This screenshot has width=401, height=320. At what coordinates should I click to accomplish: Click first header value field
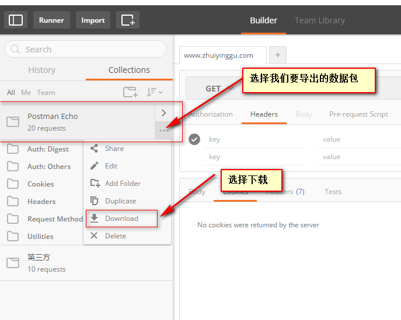pos(359,139)
